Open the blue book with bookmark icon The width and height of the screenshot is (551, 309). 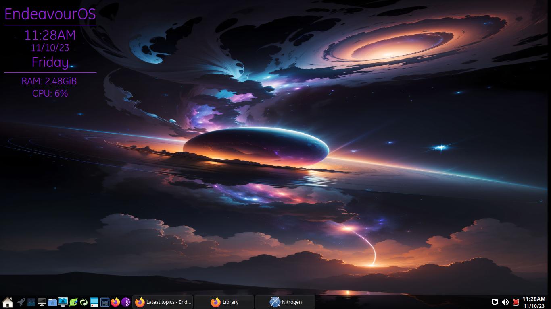94,302
